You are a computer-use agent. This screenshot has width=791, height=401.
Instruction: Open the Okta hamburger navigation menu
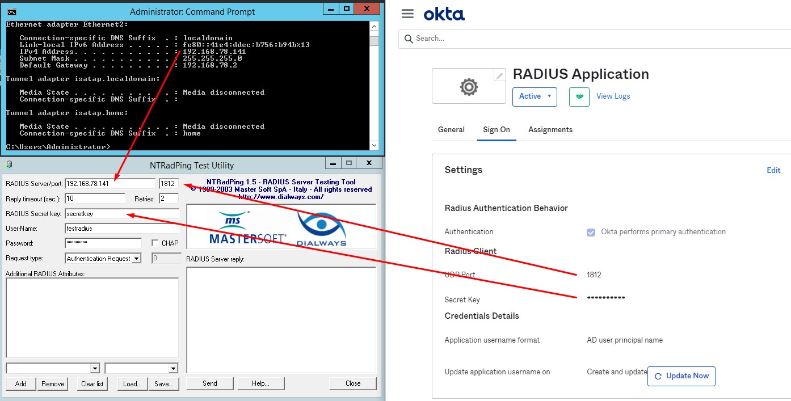click(x=407, y=14)
